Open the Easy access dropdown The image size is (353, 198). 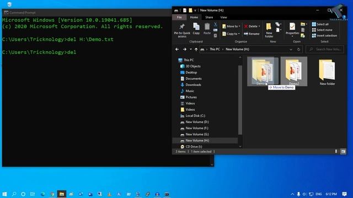point(278,30)
